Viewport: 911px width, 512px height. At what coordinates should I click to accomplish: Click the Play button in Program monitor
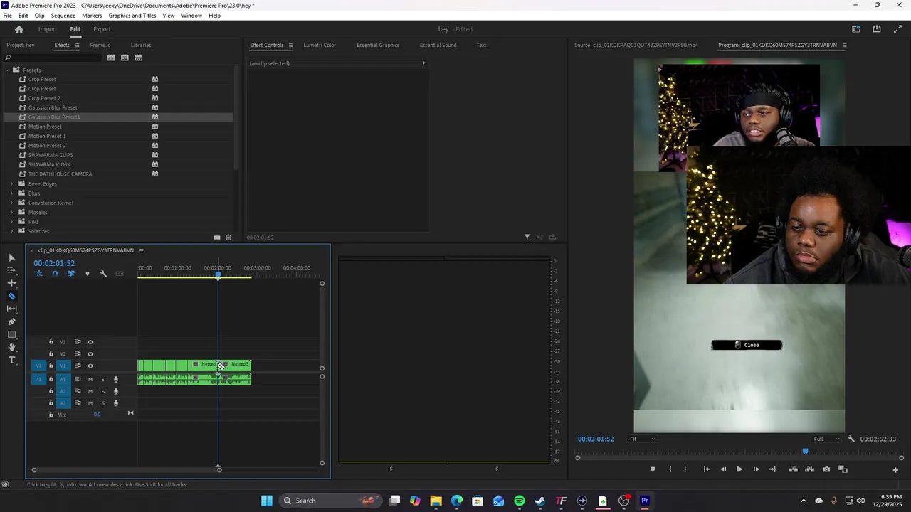pyautogui.click(x=739, y=469)
